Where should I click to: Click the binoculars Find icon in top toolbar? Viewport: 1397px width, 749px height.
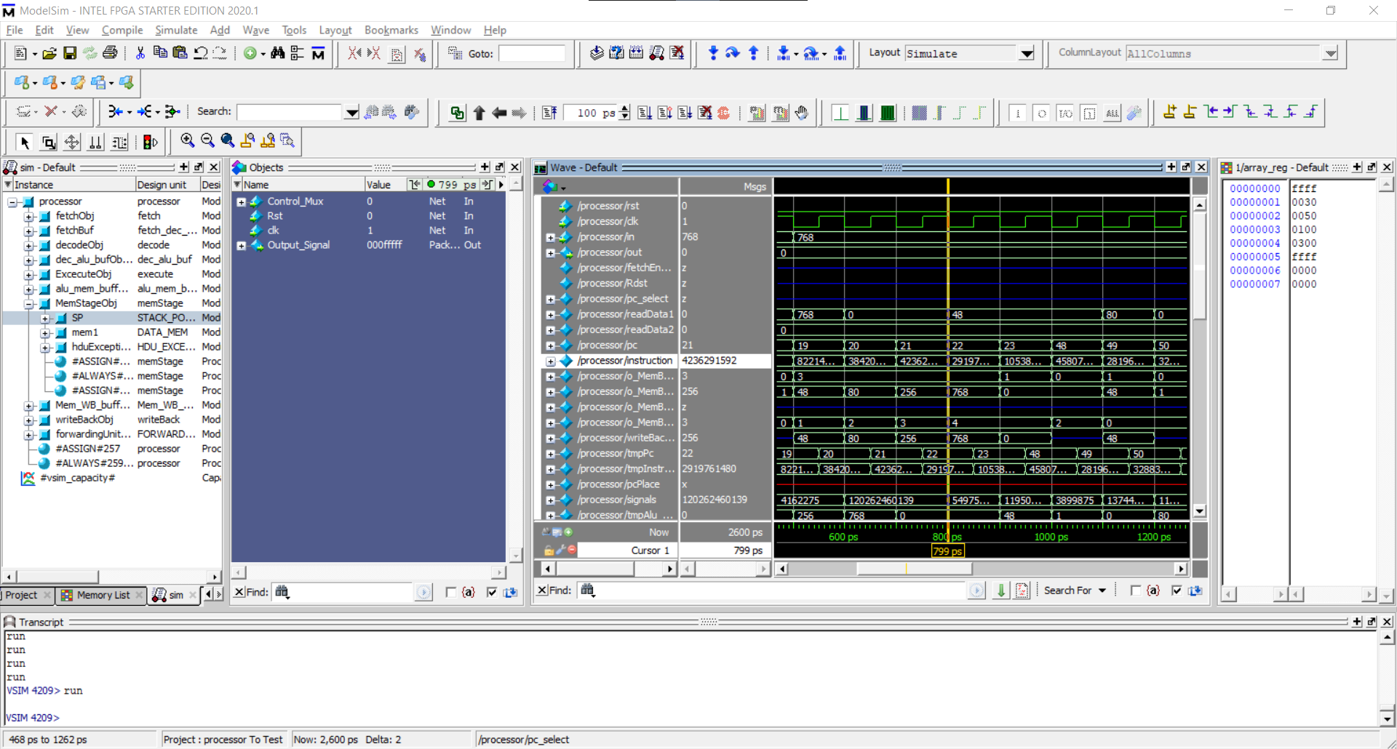[x=277, y=53]
